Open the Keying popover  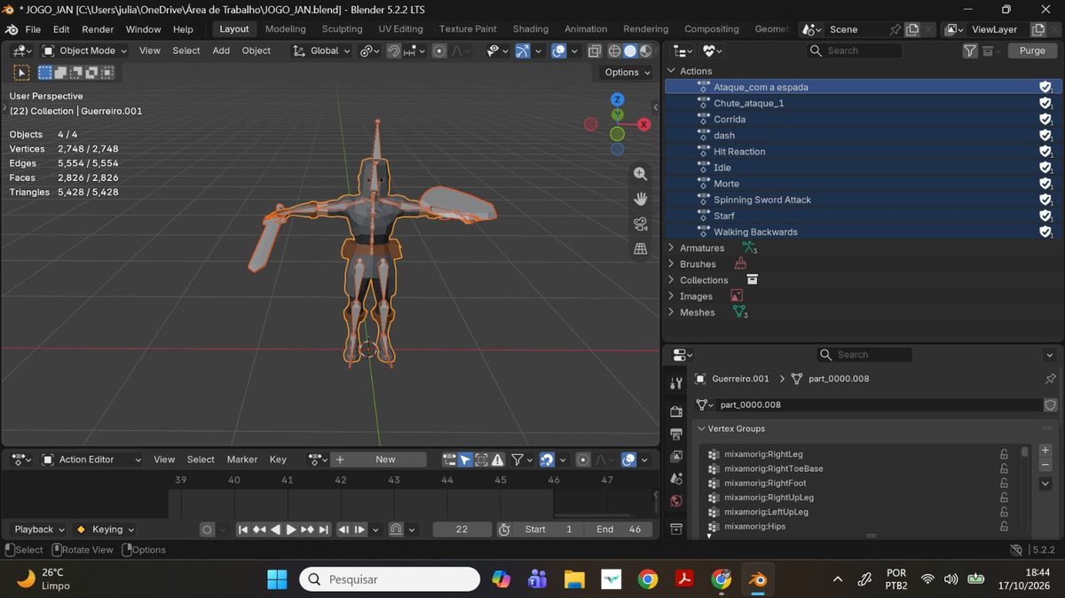coord(105,530)
